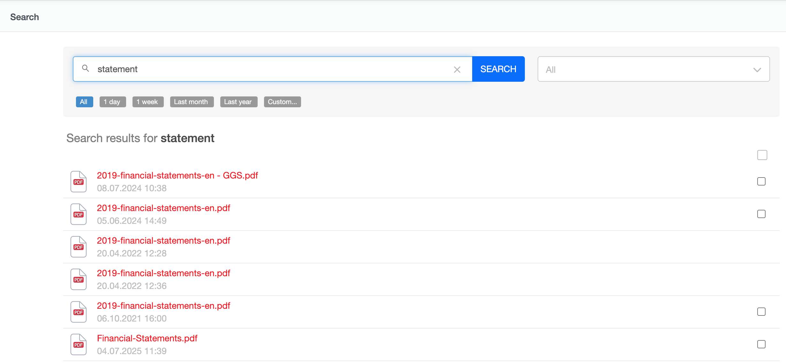The width and height of the screenshot is (786, 364).
Task: Toggle the select-all checkbox above results
Action: tap(762, 155)
